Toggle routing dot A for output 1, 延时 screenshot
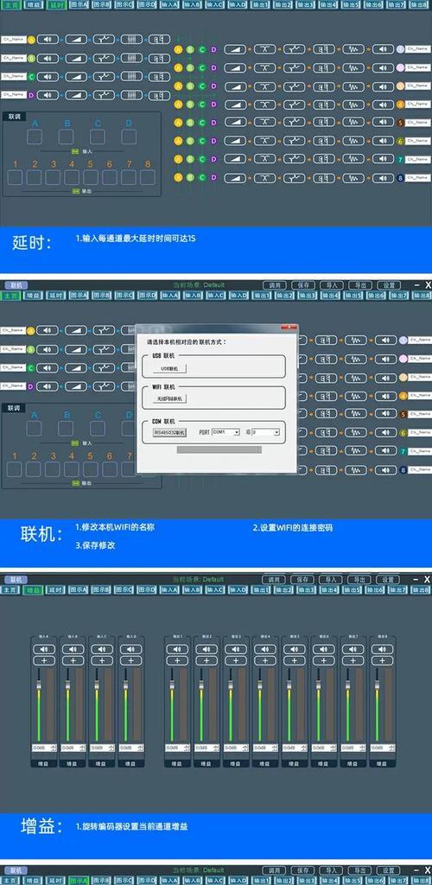 [x=178, y=49]
